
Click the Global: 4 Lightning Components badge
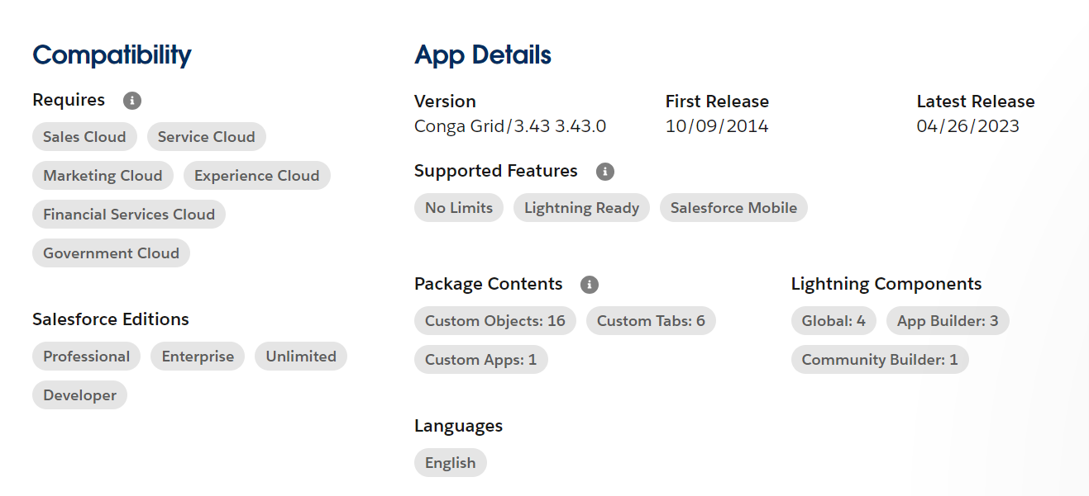click(x=833, y=320)
